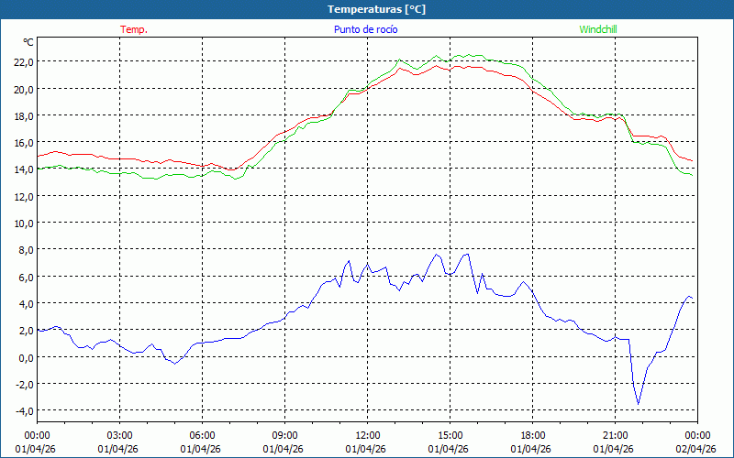Click the 12:00 time axis label
The image size is (734, 458).
coord(367,435)
